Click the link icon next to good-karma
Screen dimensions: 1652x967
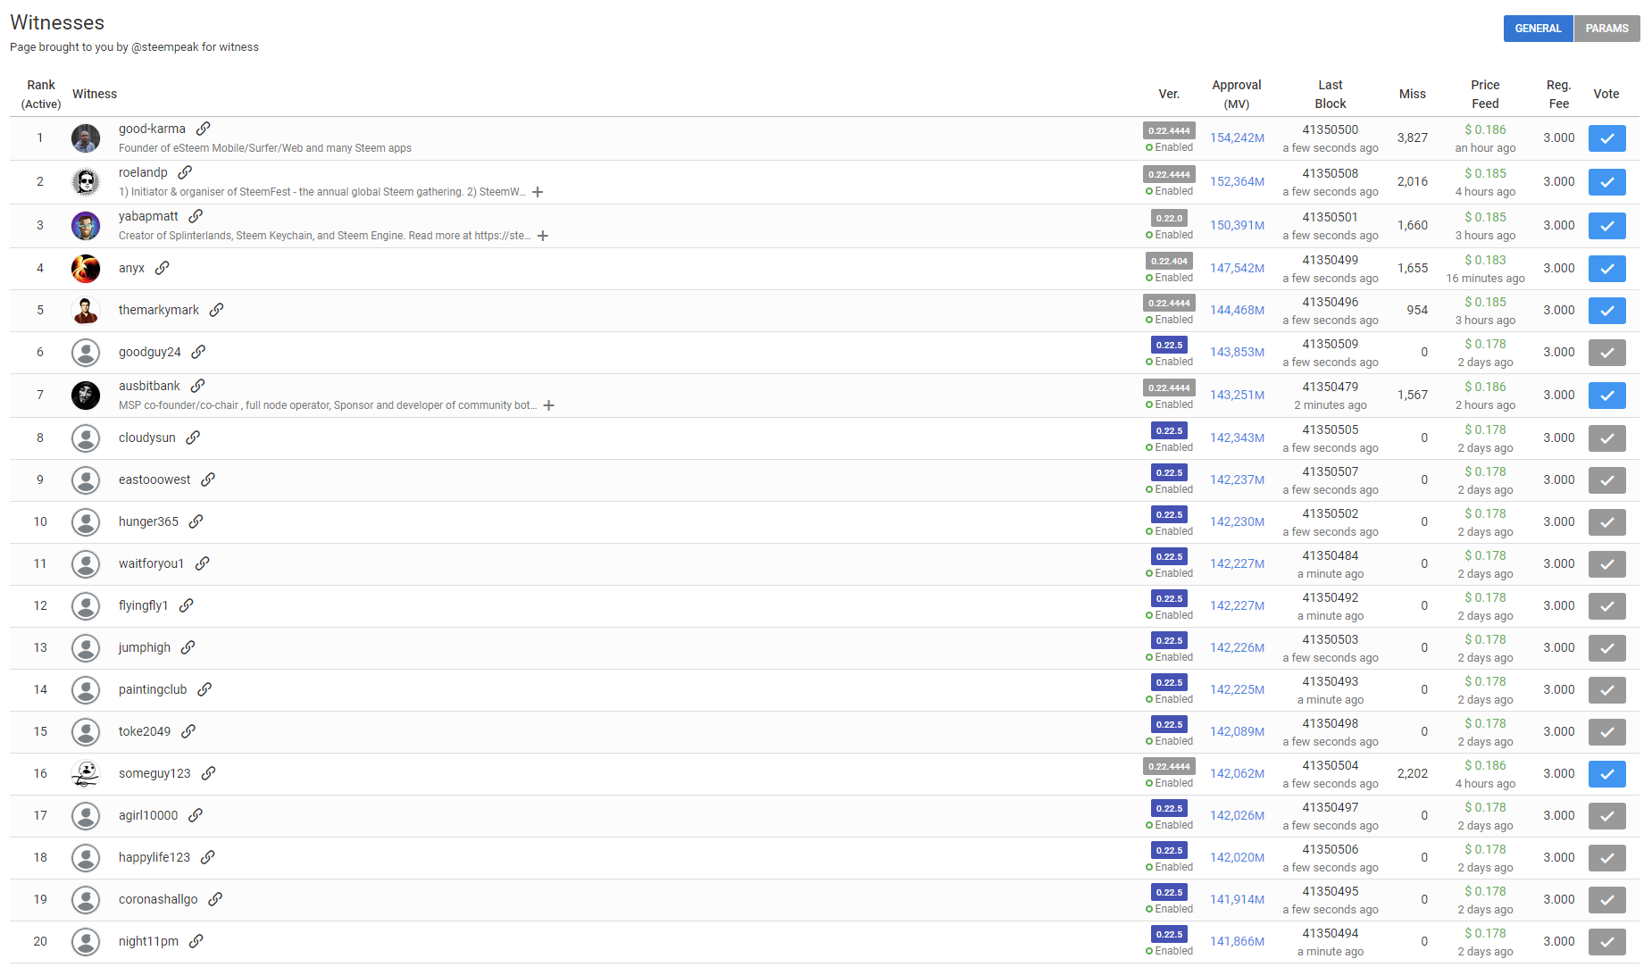204,129
